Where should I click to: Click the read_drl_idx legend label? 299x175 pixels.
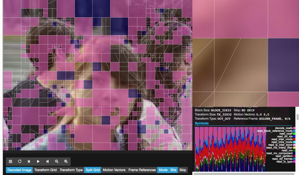pyautogui.click(x=285, y=136)
